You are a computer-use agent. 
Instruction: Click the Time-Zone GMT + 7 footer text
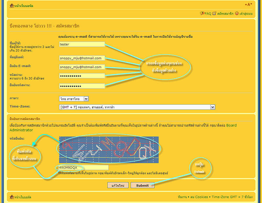point(232,197)
